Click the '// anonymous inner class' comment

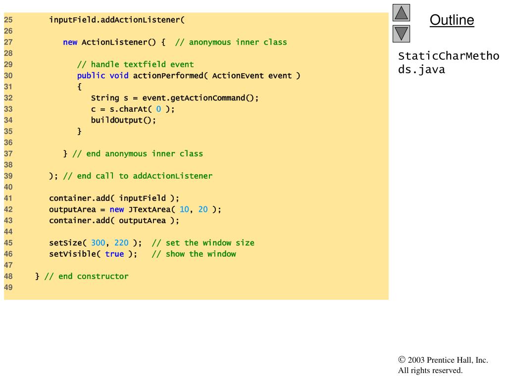(231, 43)
